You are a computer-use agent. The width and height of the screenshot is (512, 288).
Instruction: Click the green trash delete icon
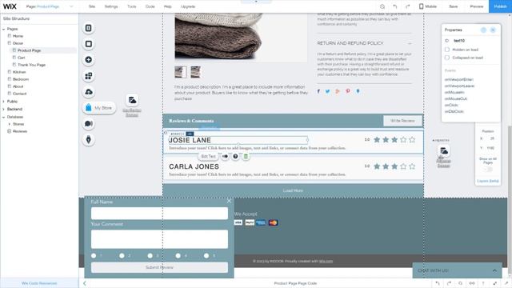pos(246,157)
